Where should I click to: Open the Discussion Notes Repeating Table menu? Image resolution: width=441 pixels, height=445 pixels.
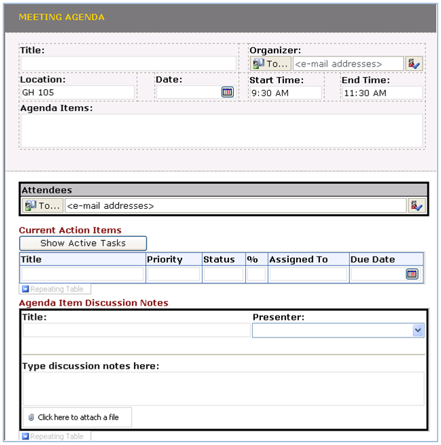click(26, 436)
